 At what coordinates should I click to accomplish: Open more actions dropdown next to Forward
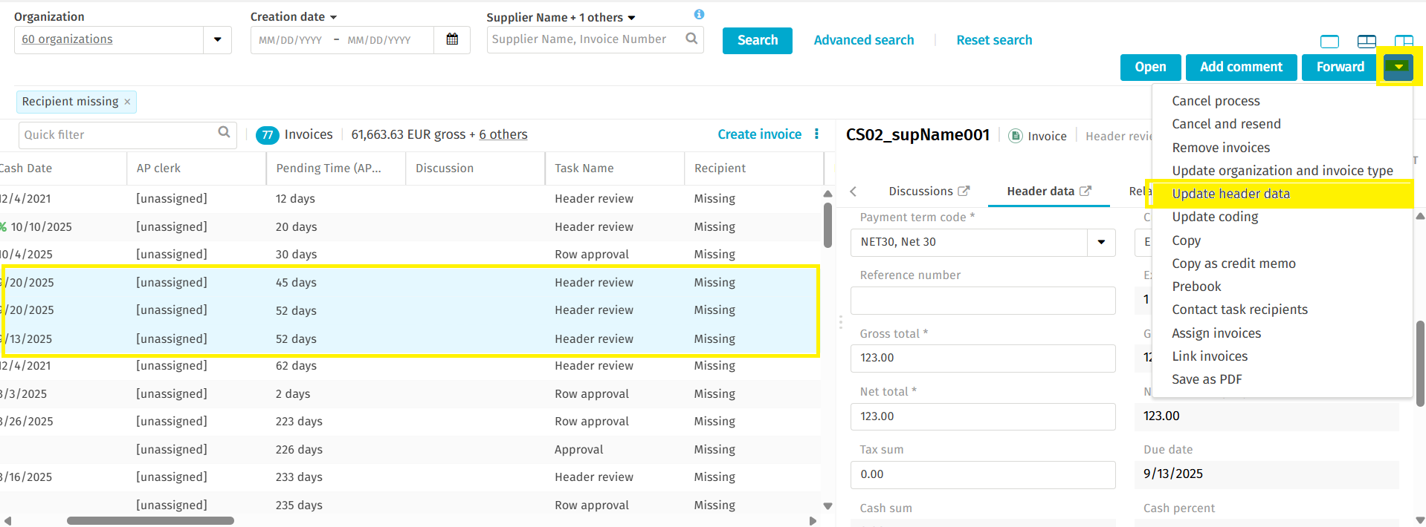pos(1398,67)
